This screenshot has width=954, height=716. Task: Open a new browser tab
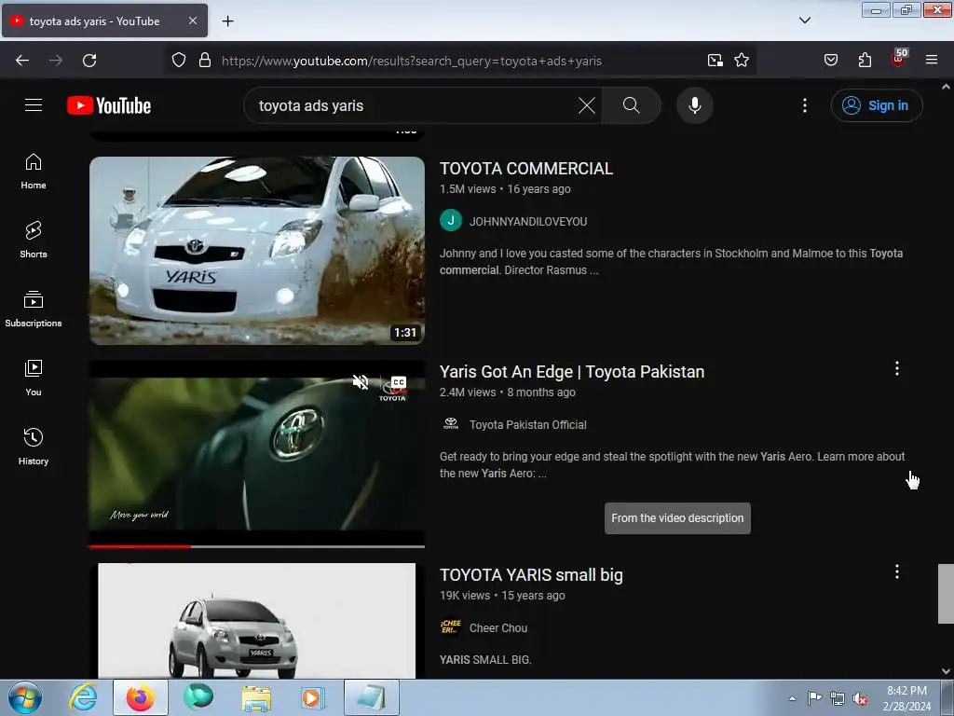[227, 21]
